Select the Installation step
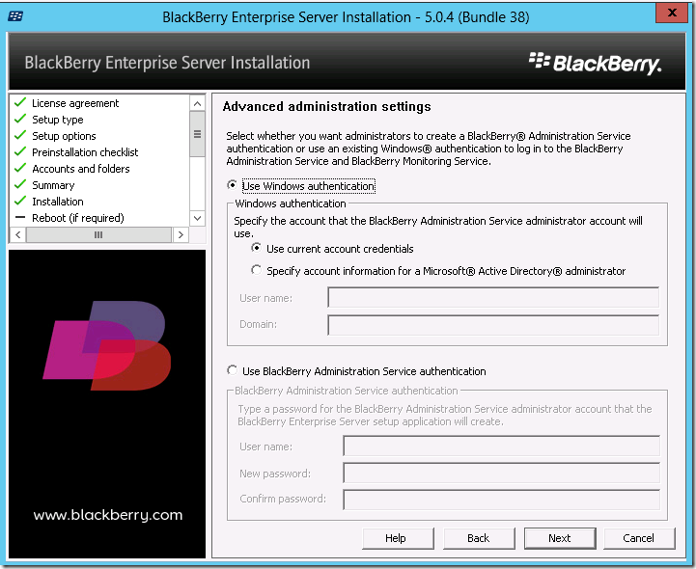This screenshot has height=569, width=696. (x=58, y=202)
